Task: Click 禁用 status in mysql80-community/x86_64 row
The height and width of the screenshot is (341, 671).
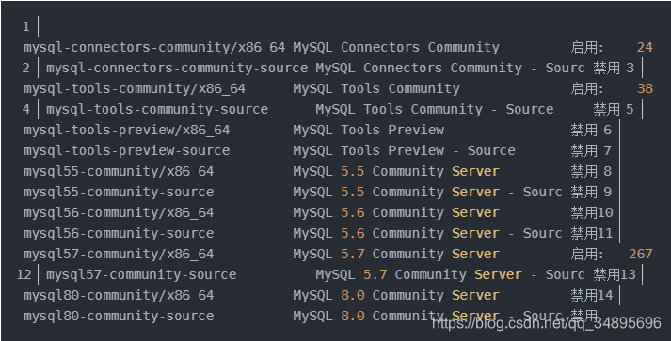Action: 584,296
